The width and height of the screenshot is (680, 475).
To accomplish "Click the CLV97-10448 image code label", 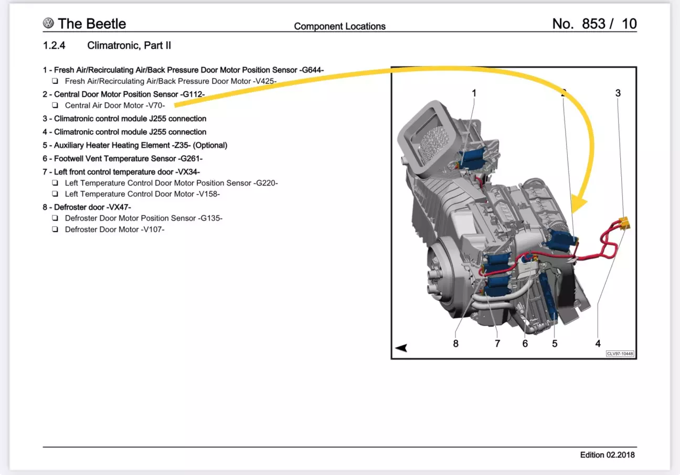I will (620, 354).
